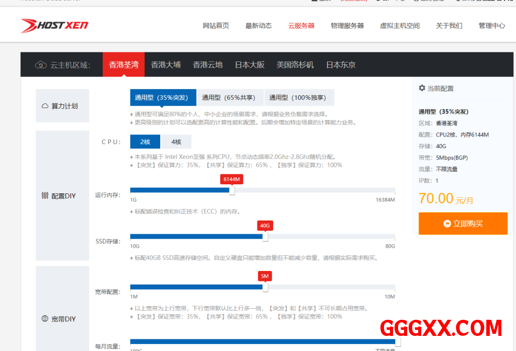Click the cloud icon next to 算力计划
Image resolution: width=516 pixels, height=351 pixels.
45,106
